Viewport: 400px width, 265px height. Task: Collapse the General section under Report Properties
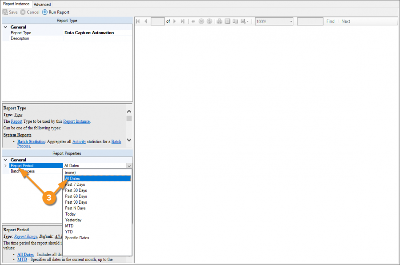[x=5, y=160]
